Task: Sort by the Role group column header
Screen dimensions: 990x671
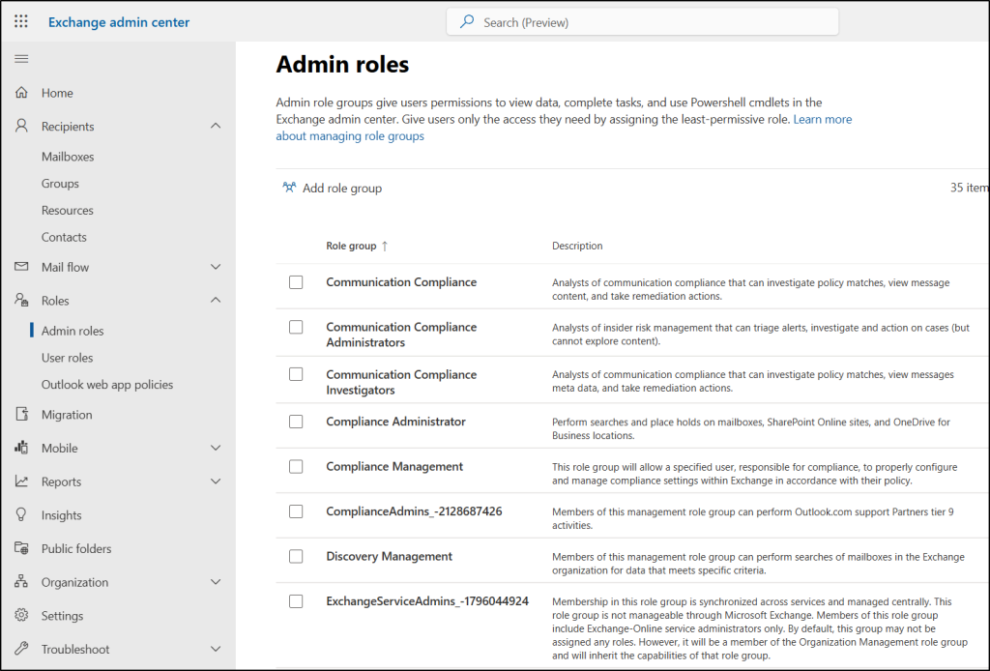Action: point(351,246)
